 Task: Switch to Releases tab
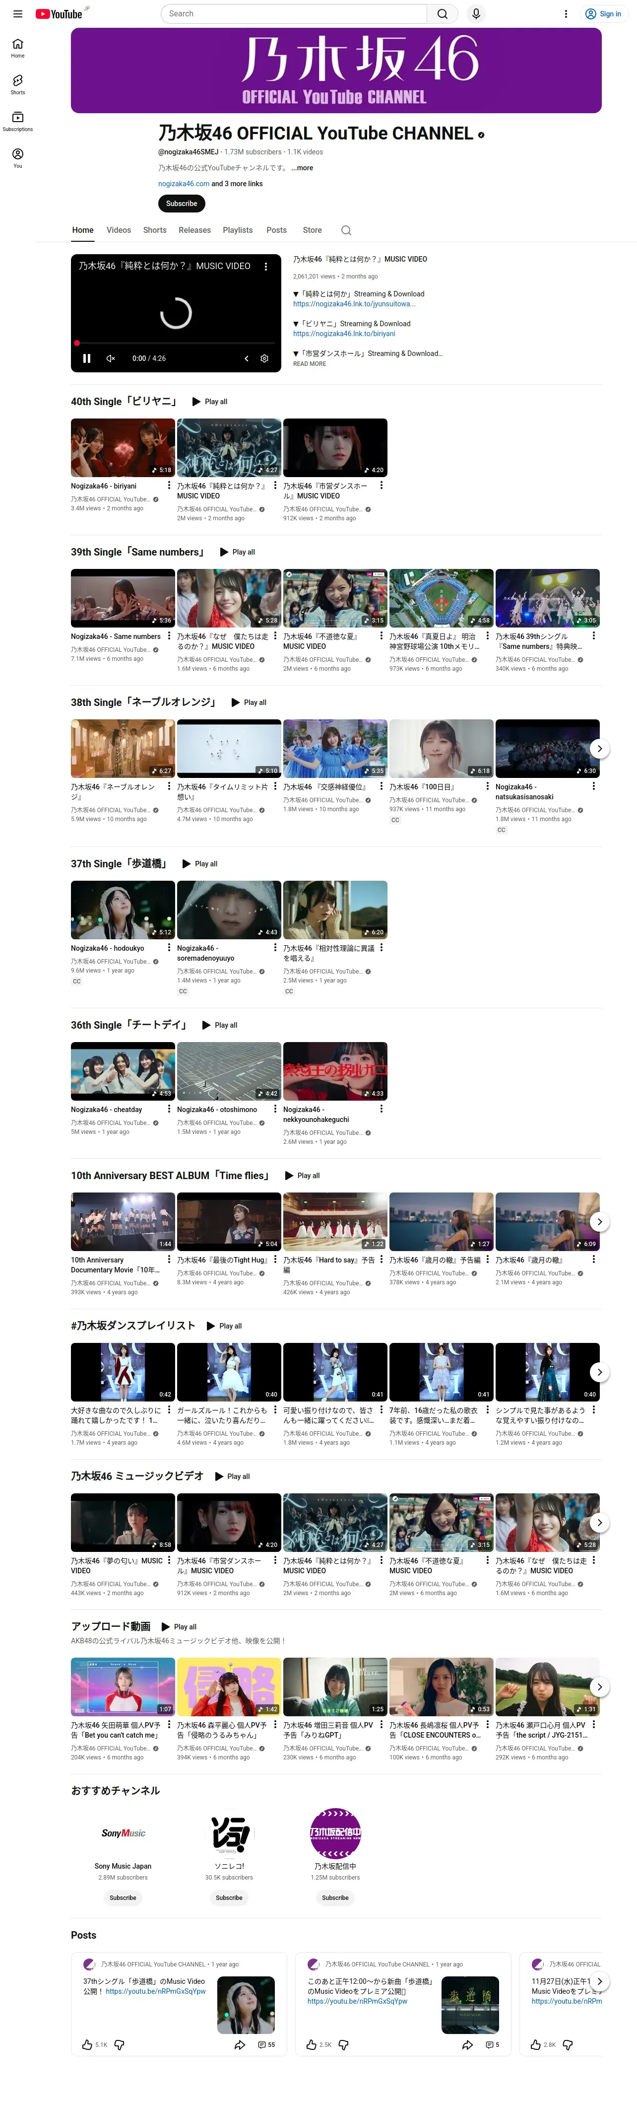pyautogui.click(x=195, y=230)
